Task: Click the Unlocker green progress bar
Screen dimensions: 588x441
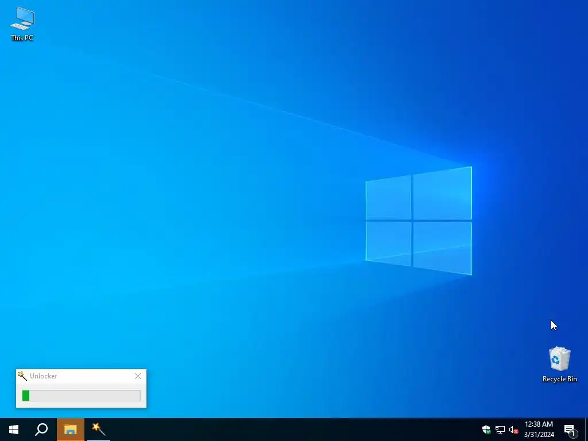Action: tap(82, 396)
